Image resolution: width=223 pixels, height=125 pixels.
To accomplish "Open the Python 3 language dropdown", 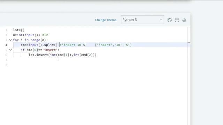I will click(x=143, y=20).
